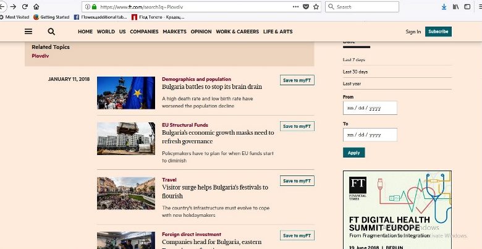Click the FT site search magnifier icon

click(x=51, y=32)
